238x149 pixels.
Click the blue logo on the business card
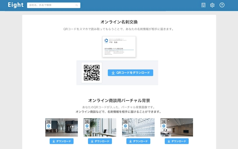click(x=106, y=40)
